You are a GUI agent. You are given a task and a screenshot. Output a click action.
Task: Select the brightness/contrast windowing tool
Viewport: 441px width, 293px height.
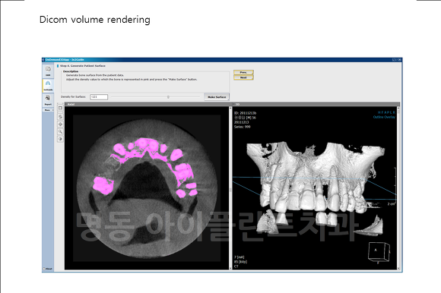point(60,139)
